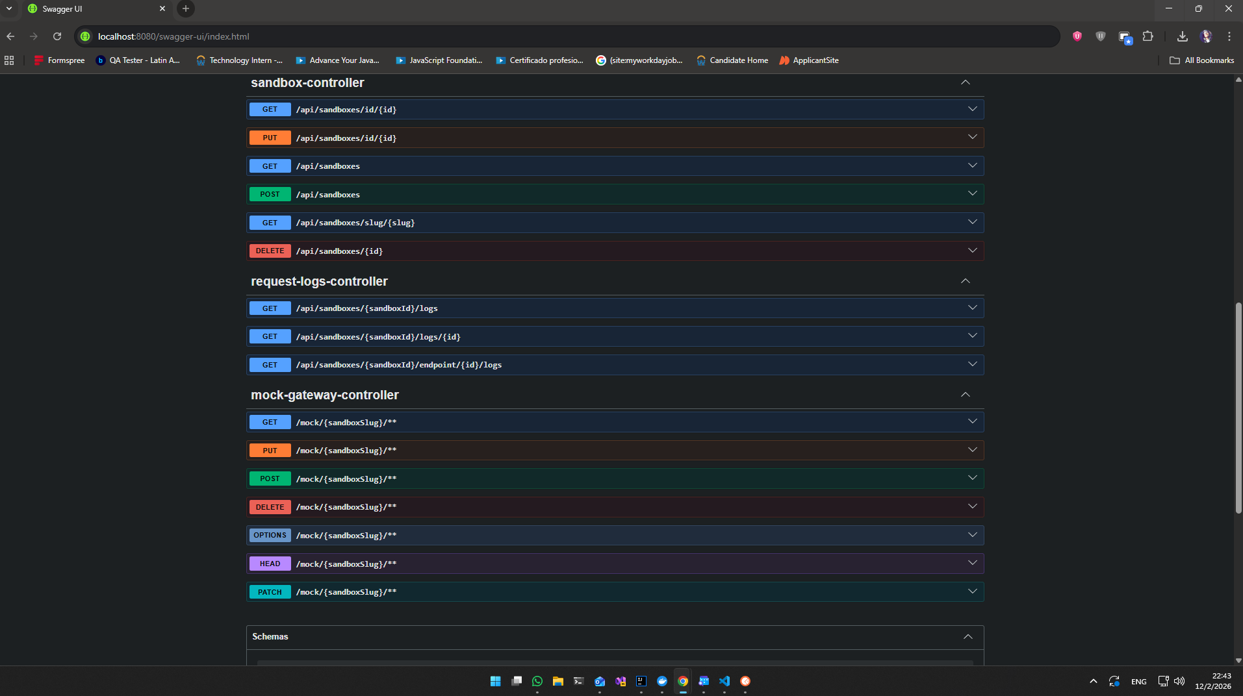Open a new browser tab

(186, 9)
